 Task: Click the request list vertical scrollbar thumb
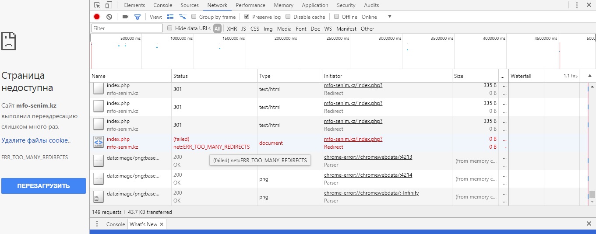(x=592, y=194)
